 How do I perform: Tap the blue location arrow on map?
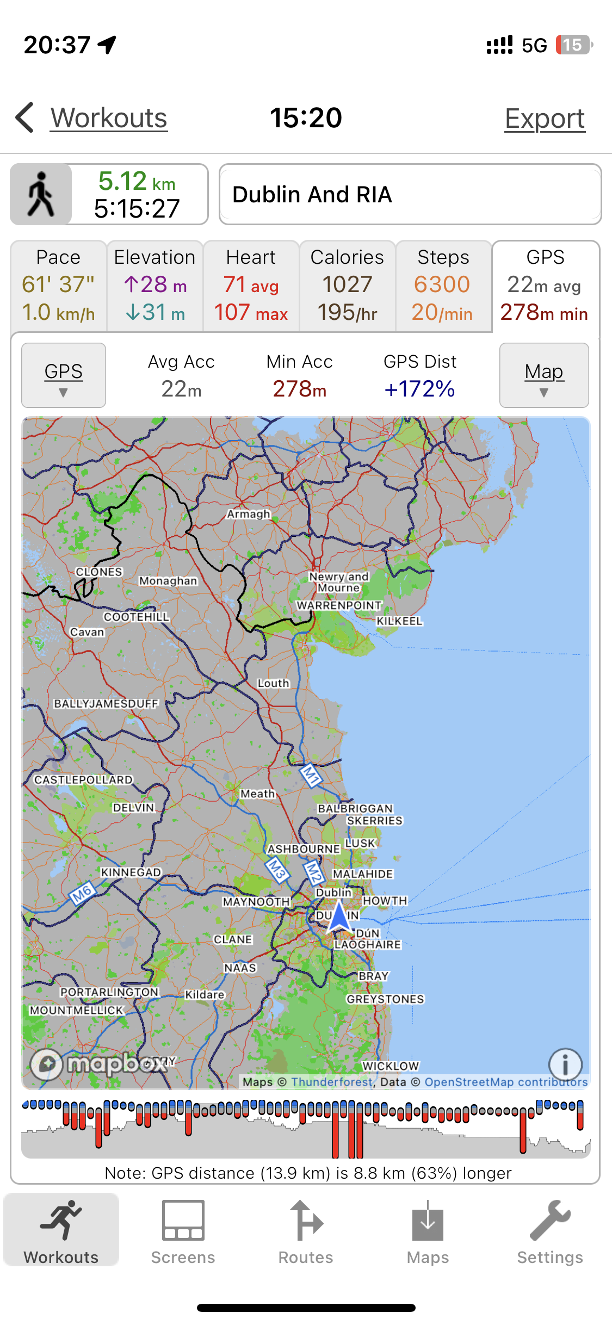coord(339,917)
